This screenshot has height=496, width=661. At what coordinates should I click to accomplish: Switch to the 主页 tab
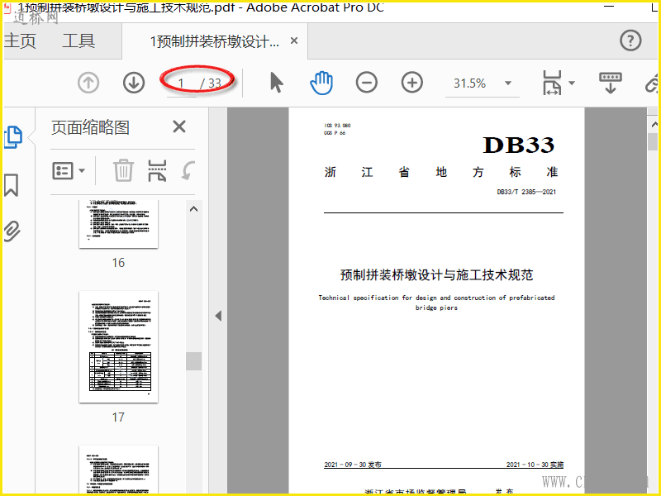click(20, 41)
